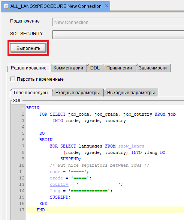This screenshot has height=220, width=184.
Task: Click the first BEGIN keyword on line 1
Action: 33,108
